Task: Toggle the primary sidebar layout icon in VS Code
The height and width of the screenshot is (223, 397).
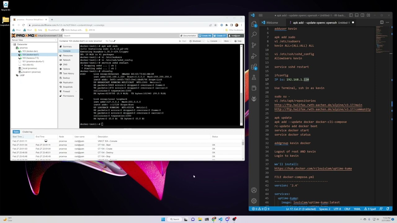Action: pyautogui.click(x=351, y=15)
